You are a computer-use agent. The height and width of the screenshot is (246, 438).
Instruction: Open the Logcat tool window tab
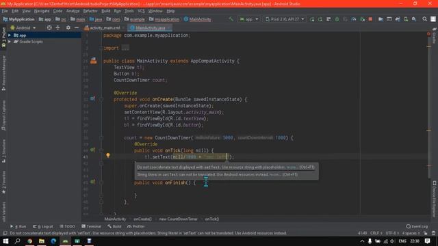[x=43, y=226]
